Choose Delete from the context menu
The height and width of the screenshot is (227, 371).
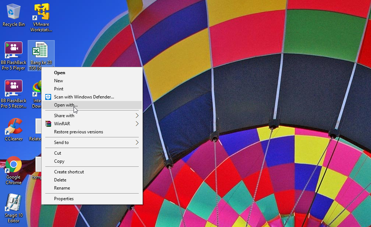(92, 180)
